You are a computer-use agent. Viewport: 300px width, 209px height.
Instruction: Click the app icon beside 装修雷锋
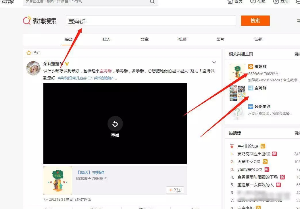click(x=251, y=107)
